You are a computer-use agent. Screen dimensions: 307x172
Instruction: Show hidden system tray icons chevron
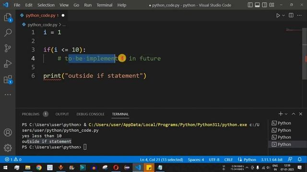247,168
